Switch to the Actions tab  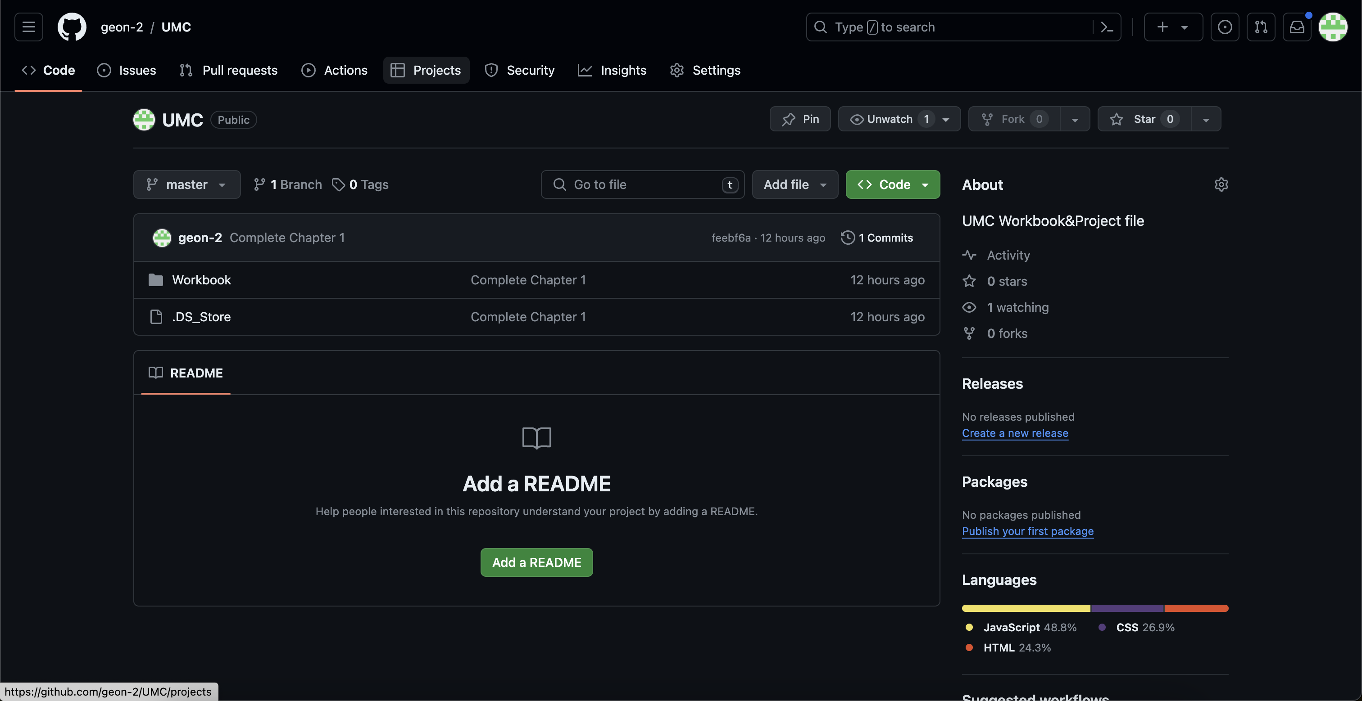click(334, 70)
